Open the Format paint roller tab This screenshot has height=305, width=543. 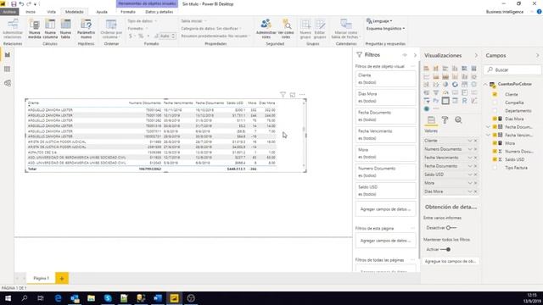click(445, 120)
